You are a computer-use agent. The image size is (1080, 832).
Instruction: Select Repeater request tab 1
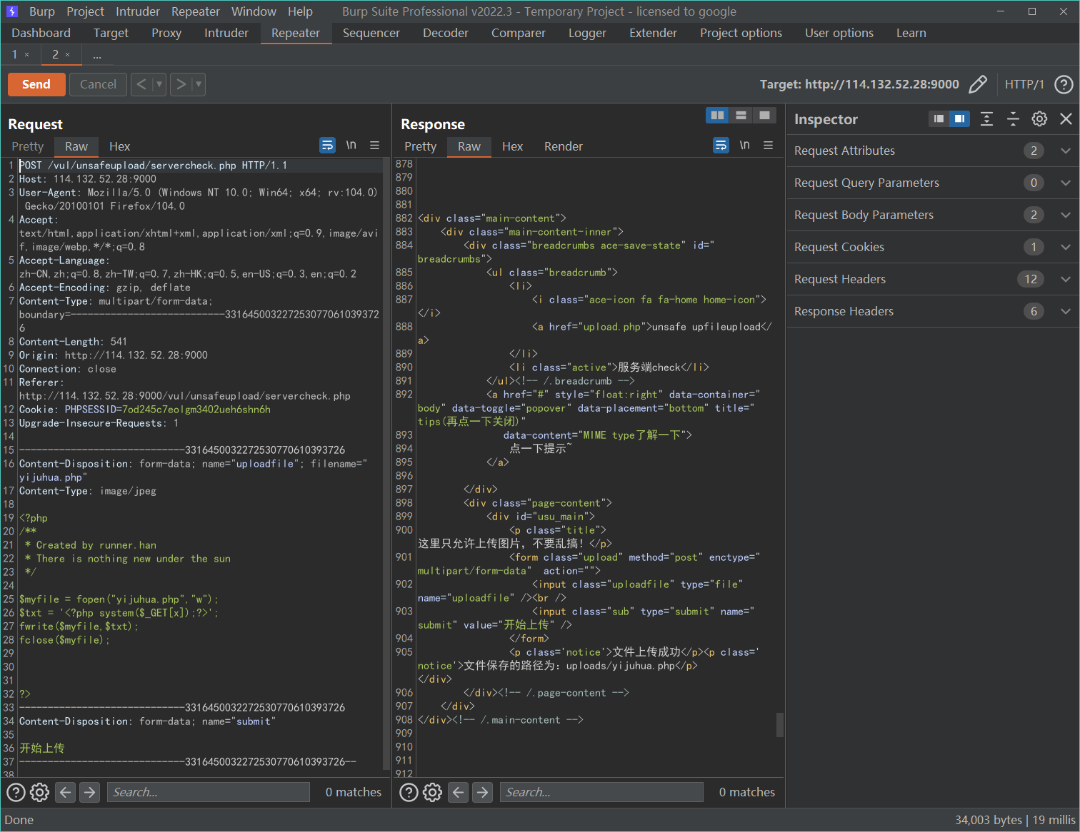(14, 54)
